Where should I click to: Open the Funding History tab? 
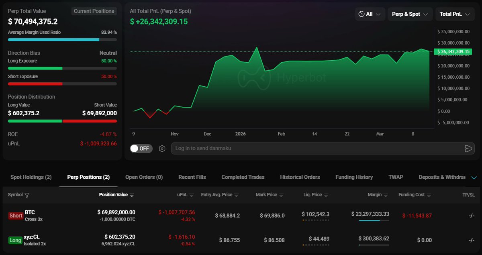click(354, 177)
